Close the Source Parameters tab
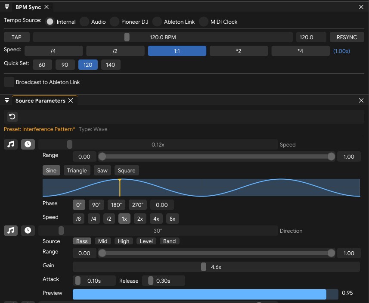Image resolution: width=369 pixels, height=303 pixels. [x=71, y=100]
